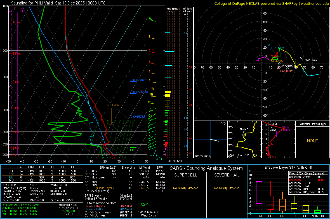
Task: Select 'Sfc-3km AGL LR = 5.7 C/km'
Action: (x=21, y=205)
